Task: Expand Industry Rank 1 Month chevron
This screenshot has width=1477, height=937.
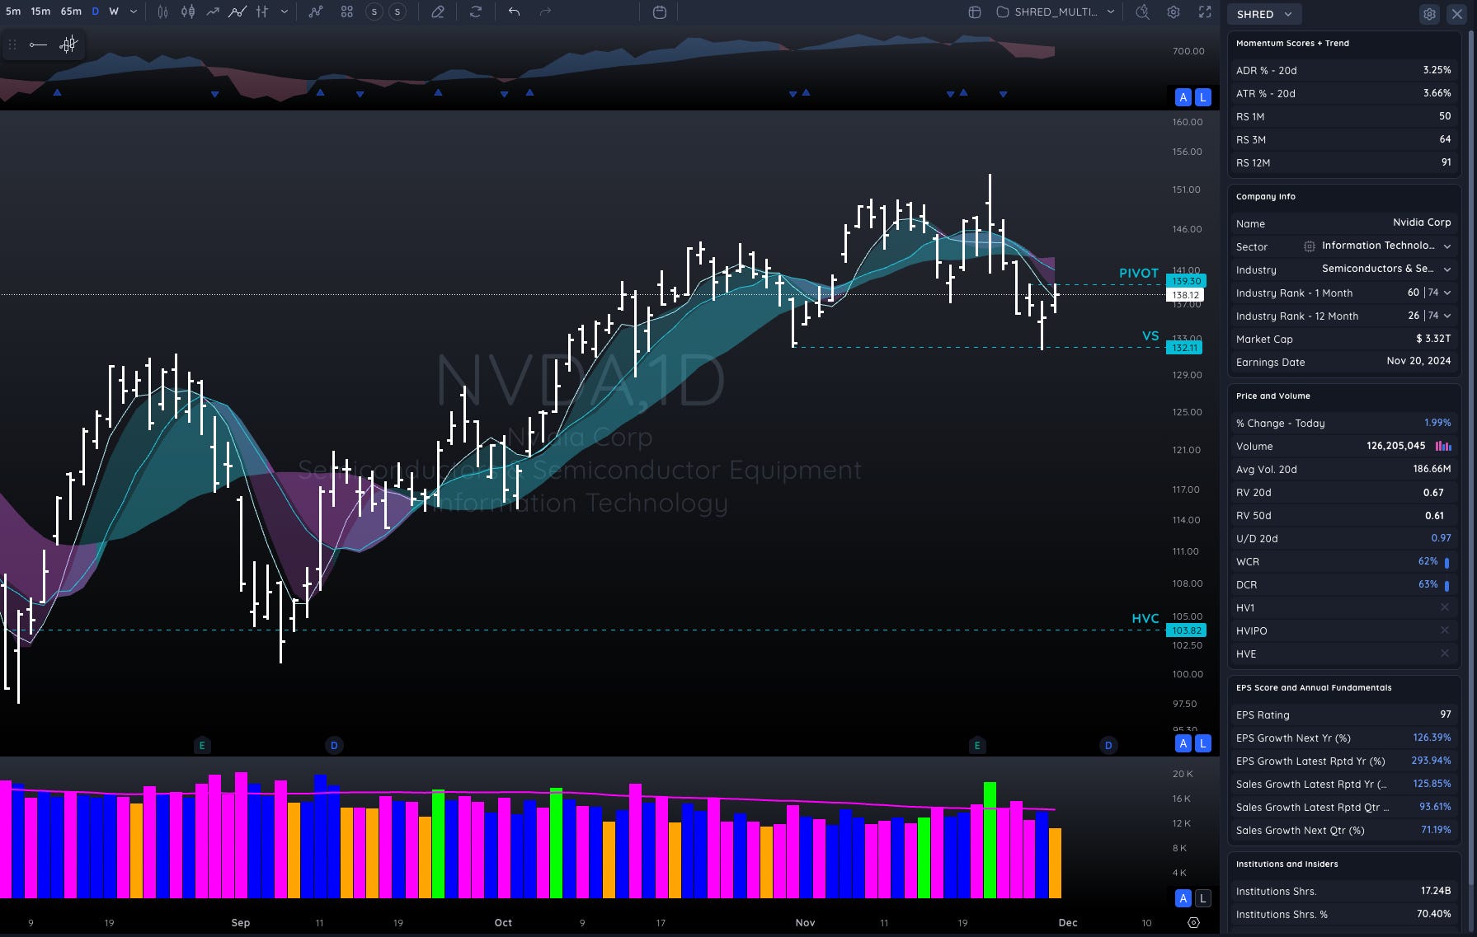Action: 1447,293
